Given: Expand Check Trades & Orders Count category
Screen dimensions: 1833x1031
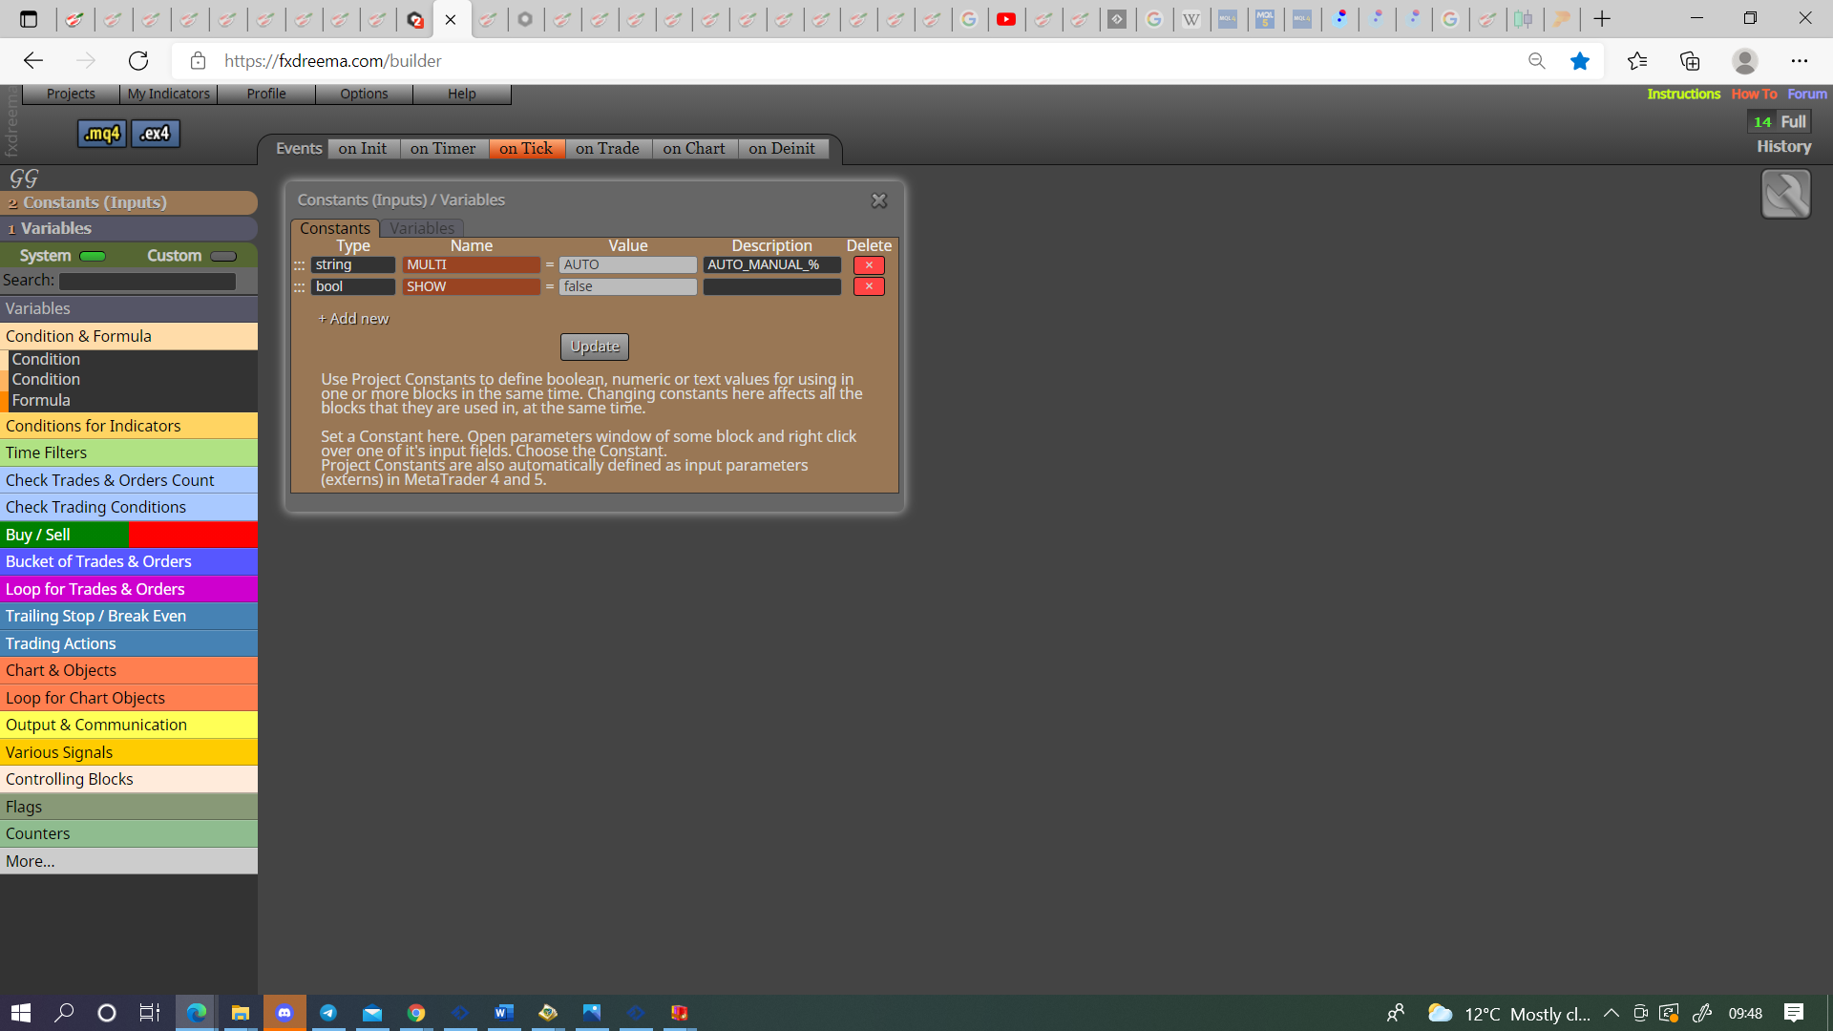Looking at the screenshot, I should (129, 480).
